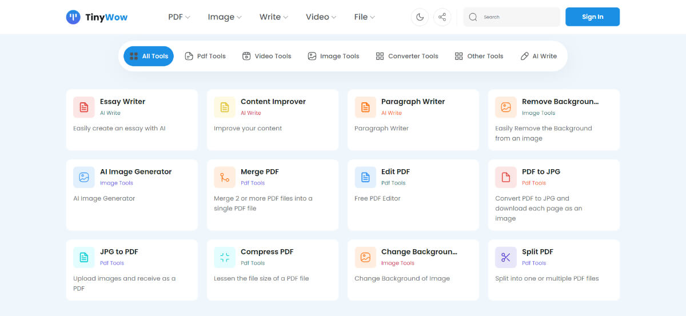
Task: Click 'Convert PDF to JPG' description text
Action: [x=539, y=209]
